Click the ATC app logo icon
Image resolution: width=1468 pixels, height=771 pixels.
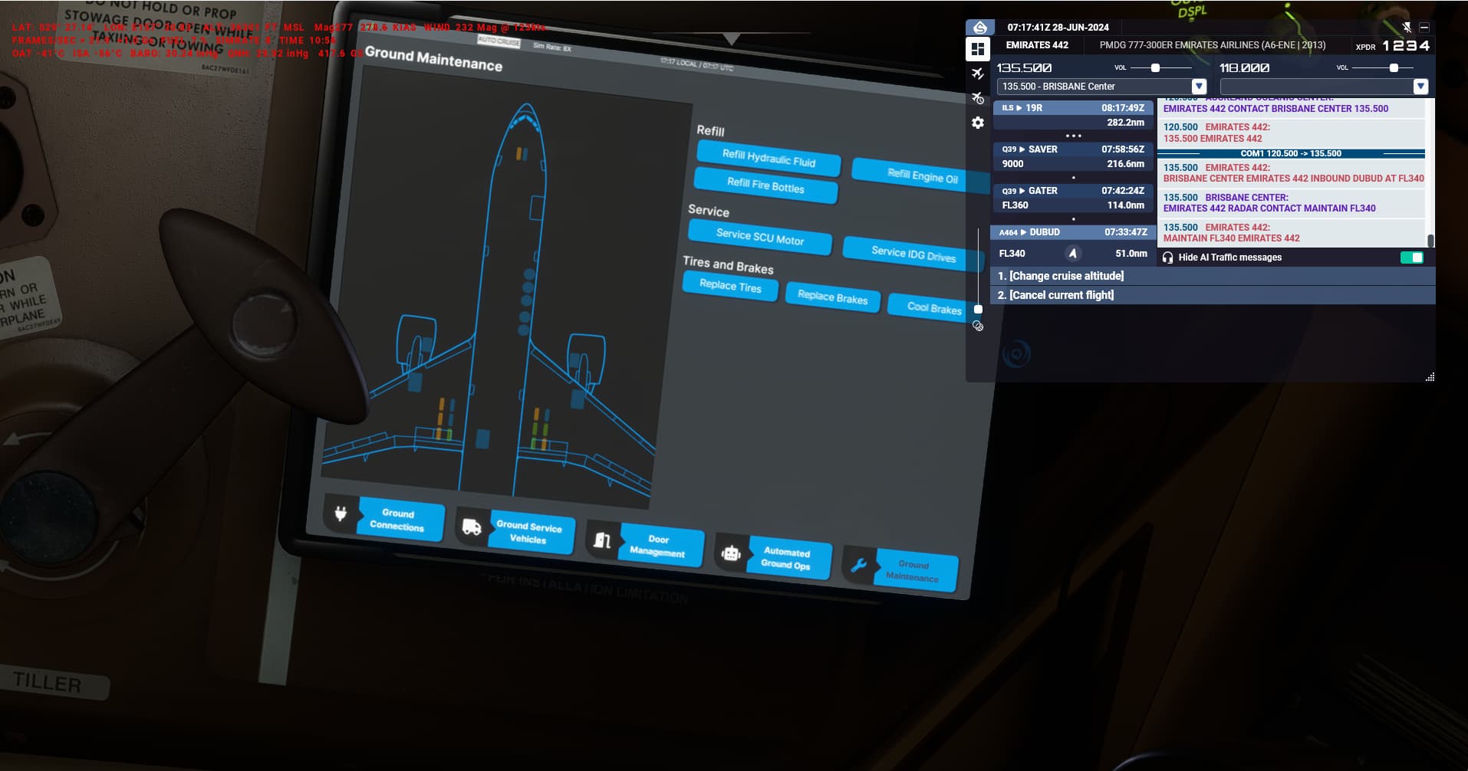(x=980, y=28)
